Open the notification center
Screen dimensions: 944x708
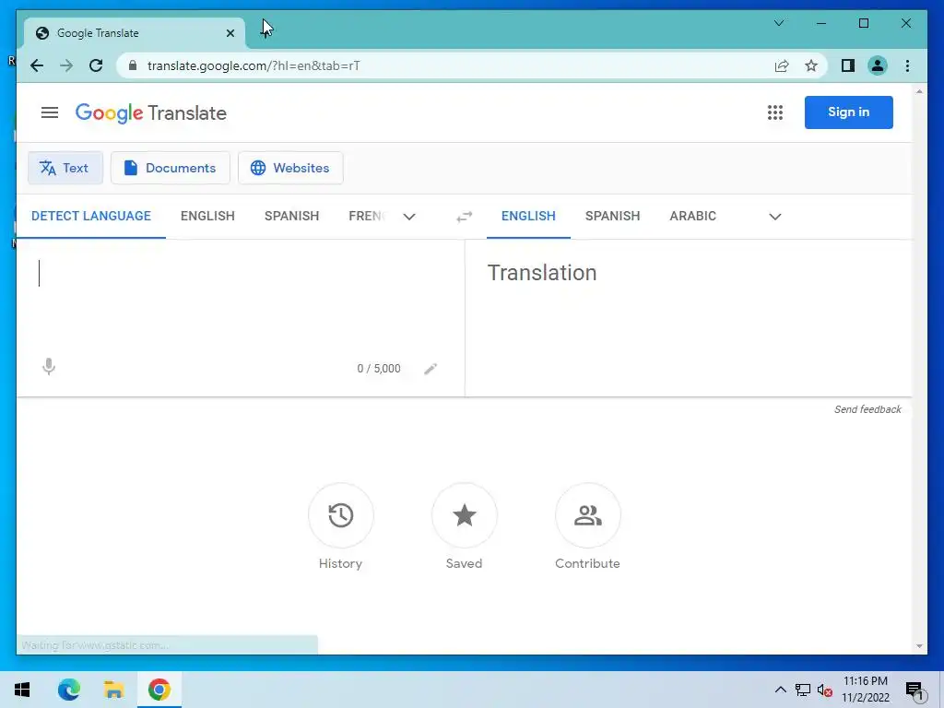[x=915, y=690]
